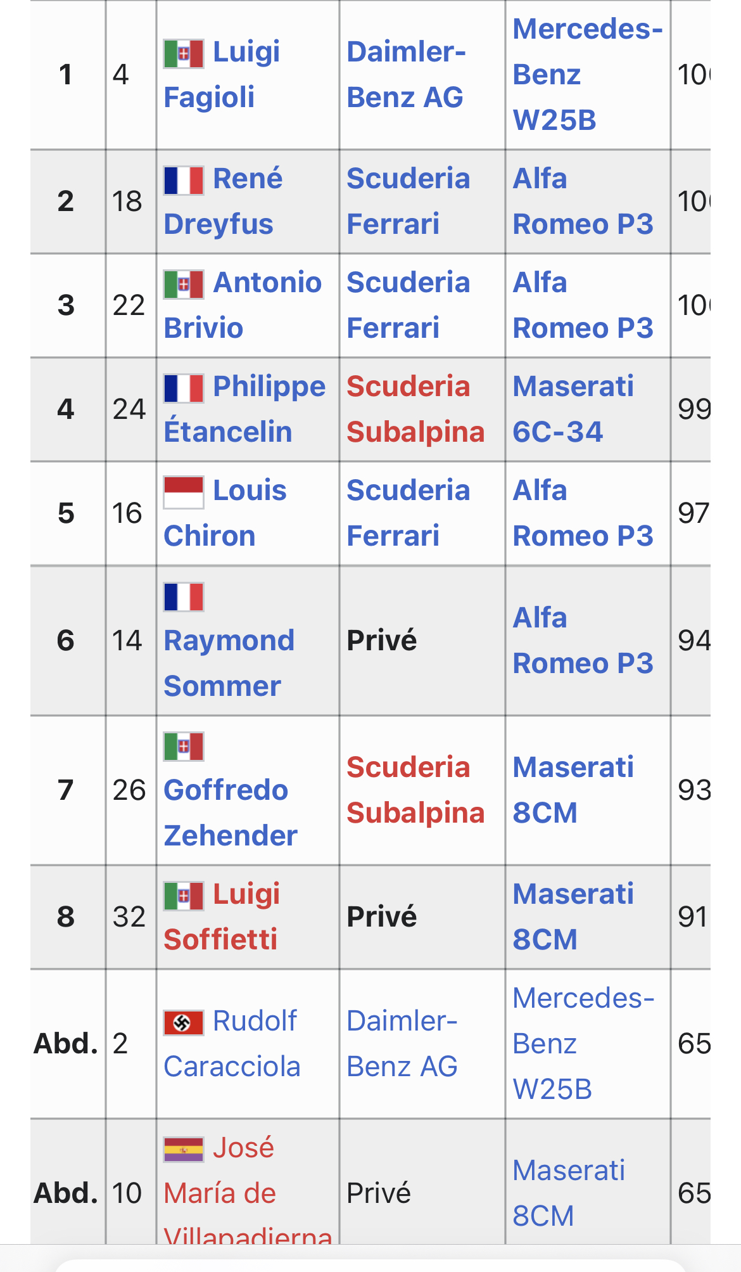The width and height of the screenshot is (741, 1272).
Task: Click the Monaco flag beside Louis Chiron
Action: point(184,492)
